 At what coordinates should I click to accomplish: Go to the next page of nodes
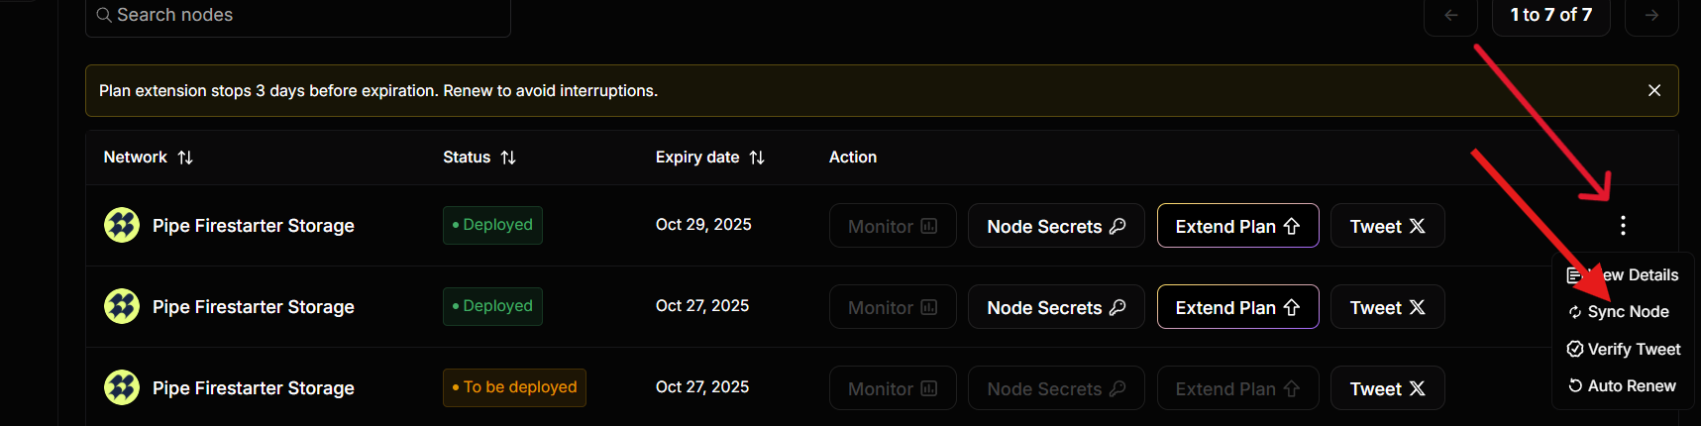[1651, 15]
